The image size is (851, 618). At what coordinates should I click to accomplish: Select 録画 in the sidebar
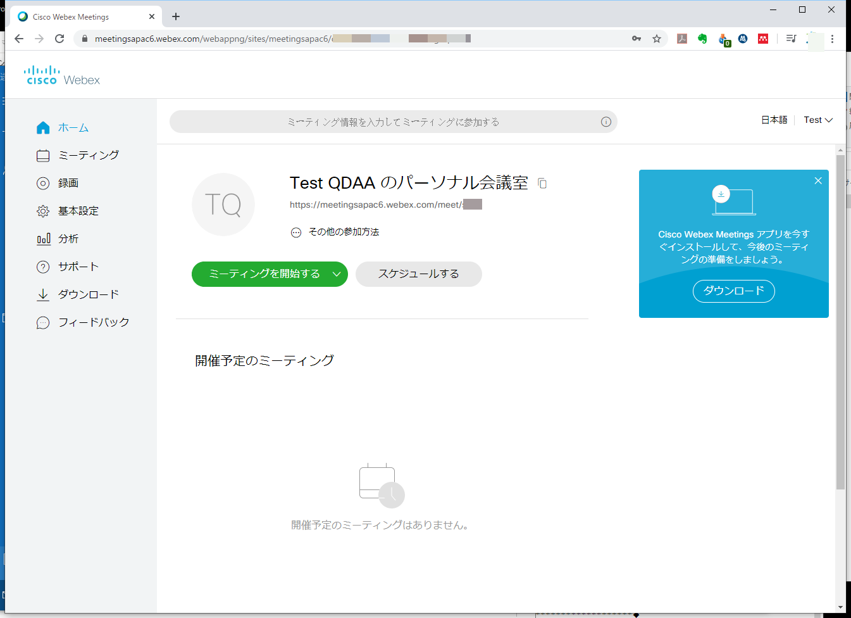pos(68,184)
